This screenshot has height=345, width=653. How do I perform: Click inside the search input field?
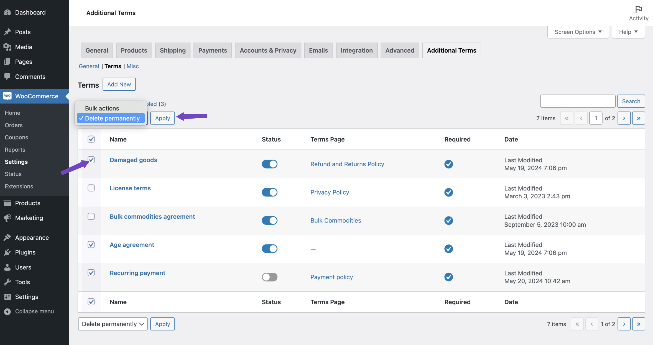click(577, 101)
